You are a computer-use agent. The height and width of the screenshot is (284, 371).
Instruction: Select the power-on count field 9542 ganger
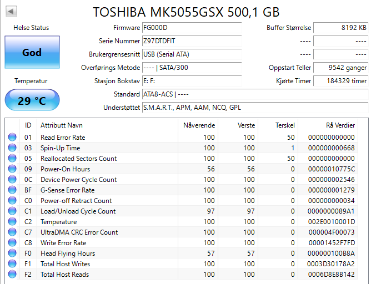340,68
